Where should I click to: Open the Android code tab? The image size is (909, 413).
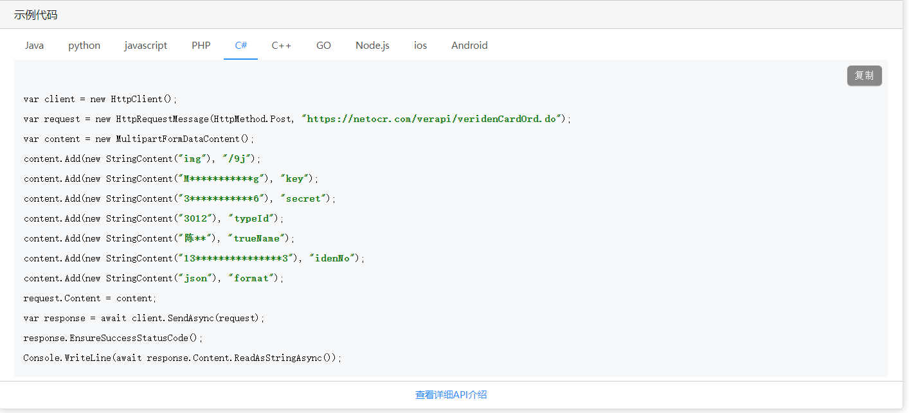[469, 46]
